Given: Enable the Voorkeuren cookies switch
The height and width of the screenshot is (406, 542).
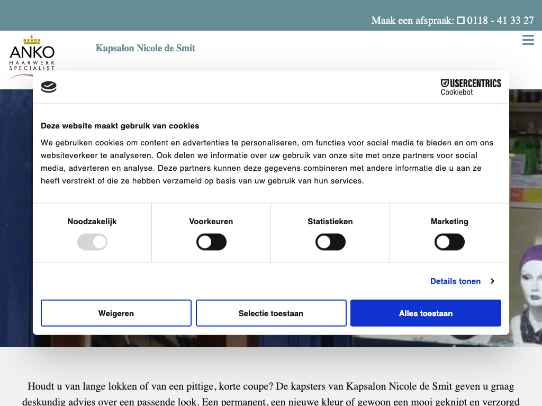Looking at the screenshot, I should 211,243.
